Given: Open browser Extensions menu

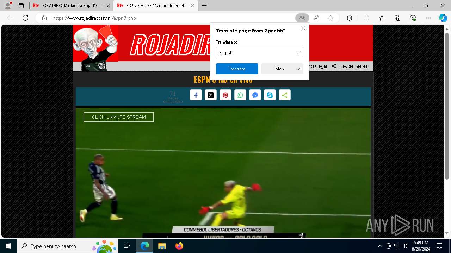Looking at the screenshot, I should point(349,18).
